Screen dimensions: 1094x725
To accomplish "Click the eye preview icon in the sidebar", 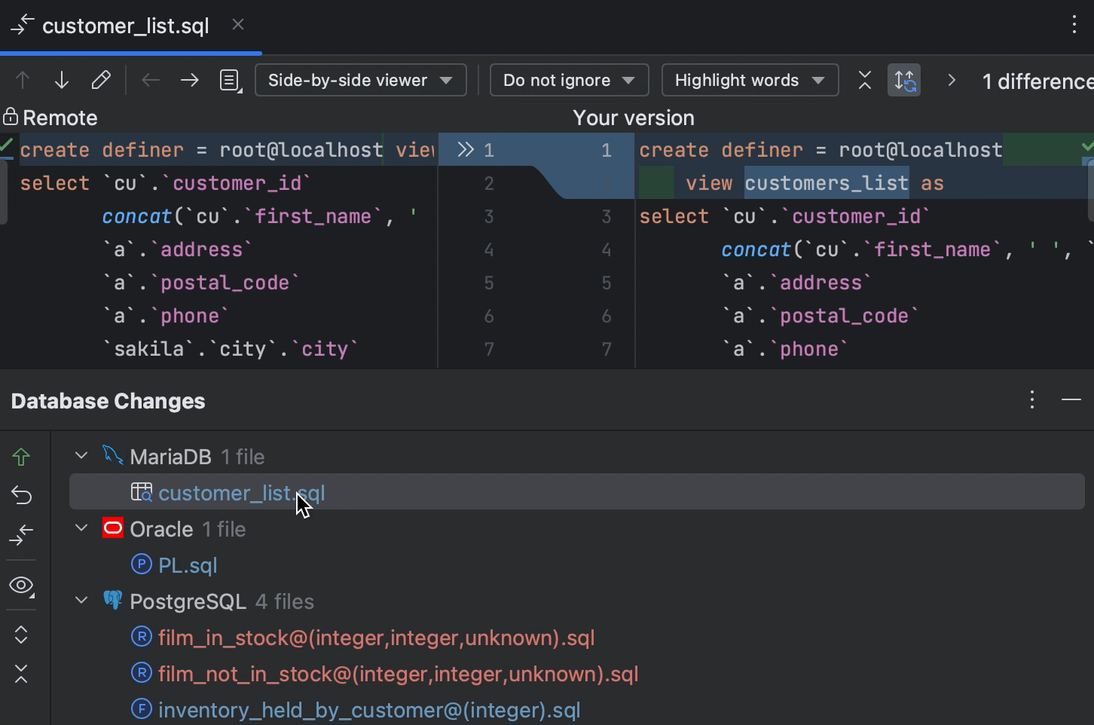I will pyautogui.click(x=21, y=586).
